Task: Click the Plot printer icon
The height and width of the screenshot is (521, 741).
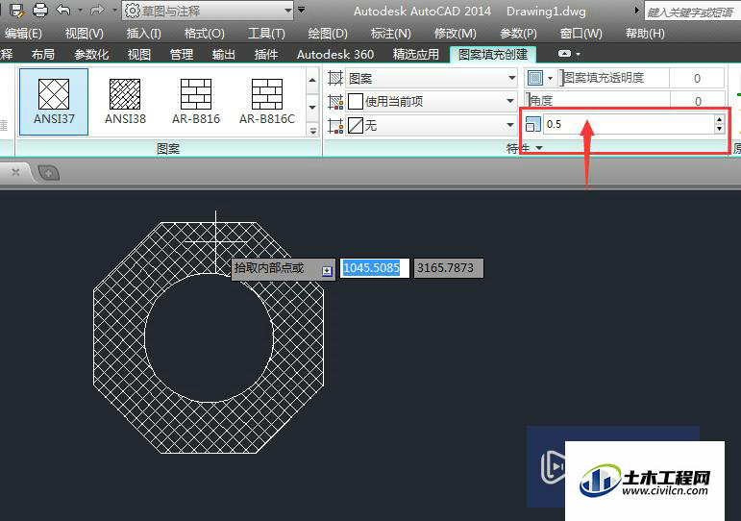Action: coord(40,10)
